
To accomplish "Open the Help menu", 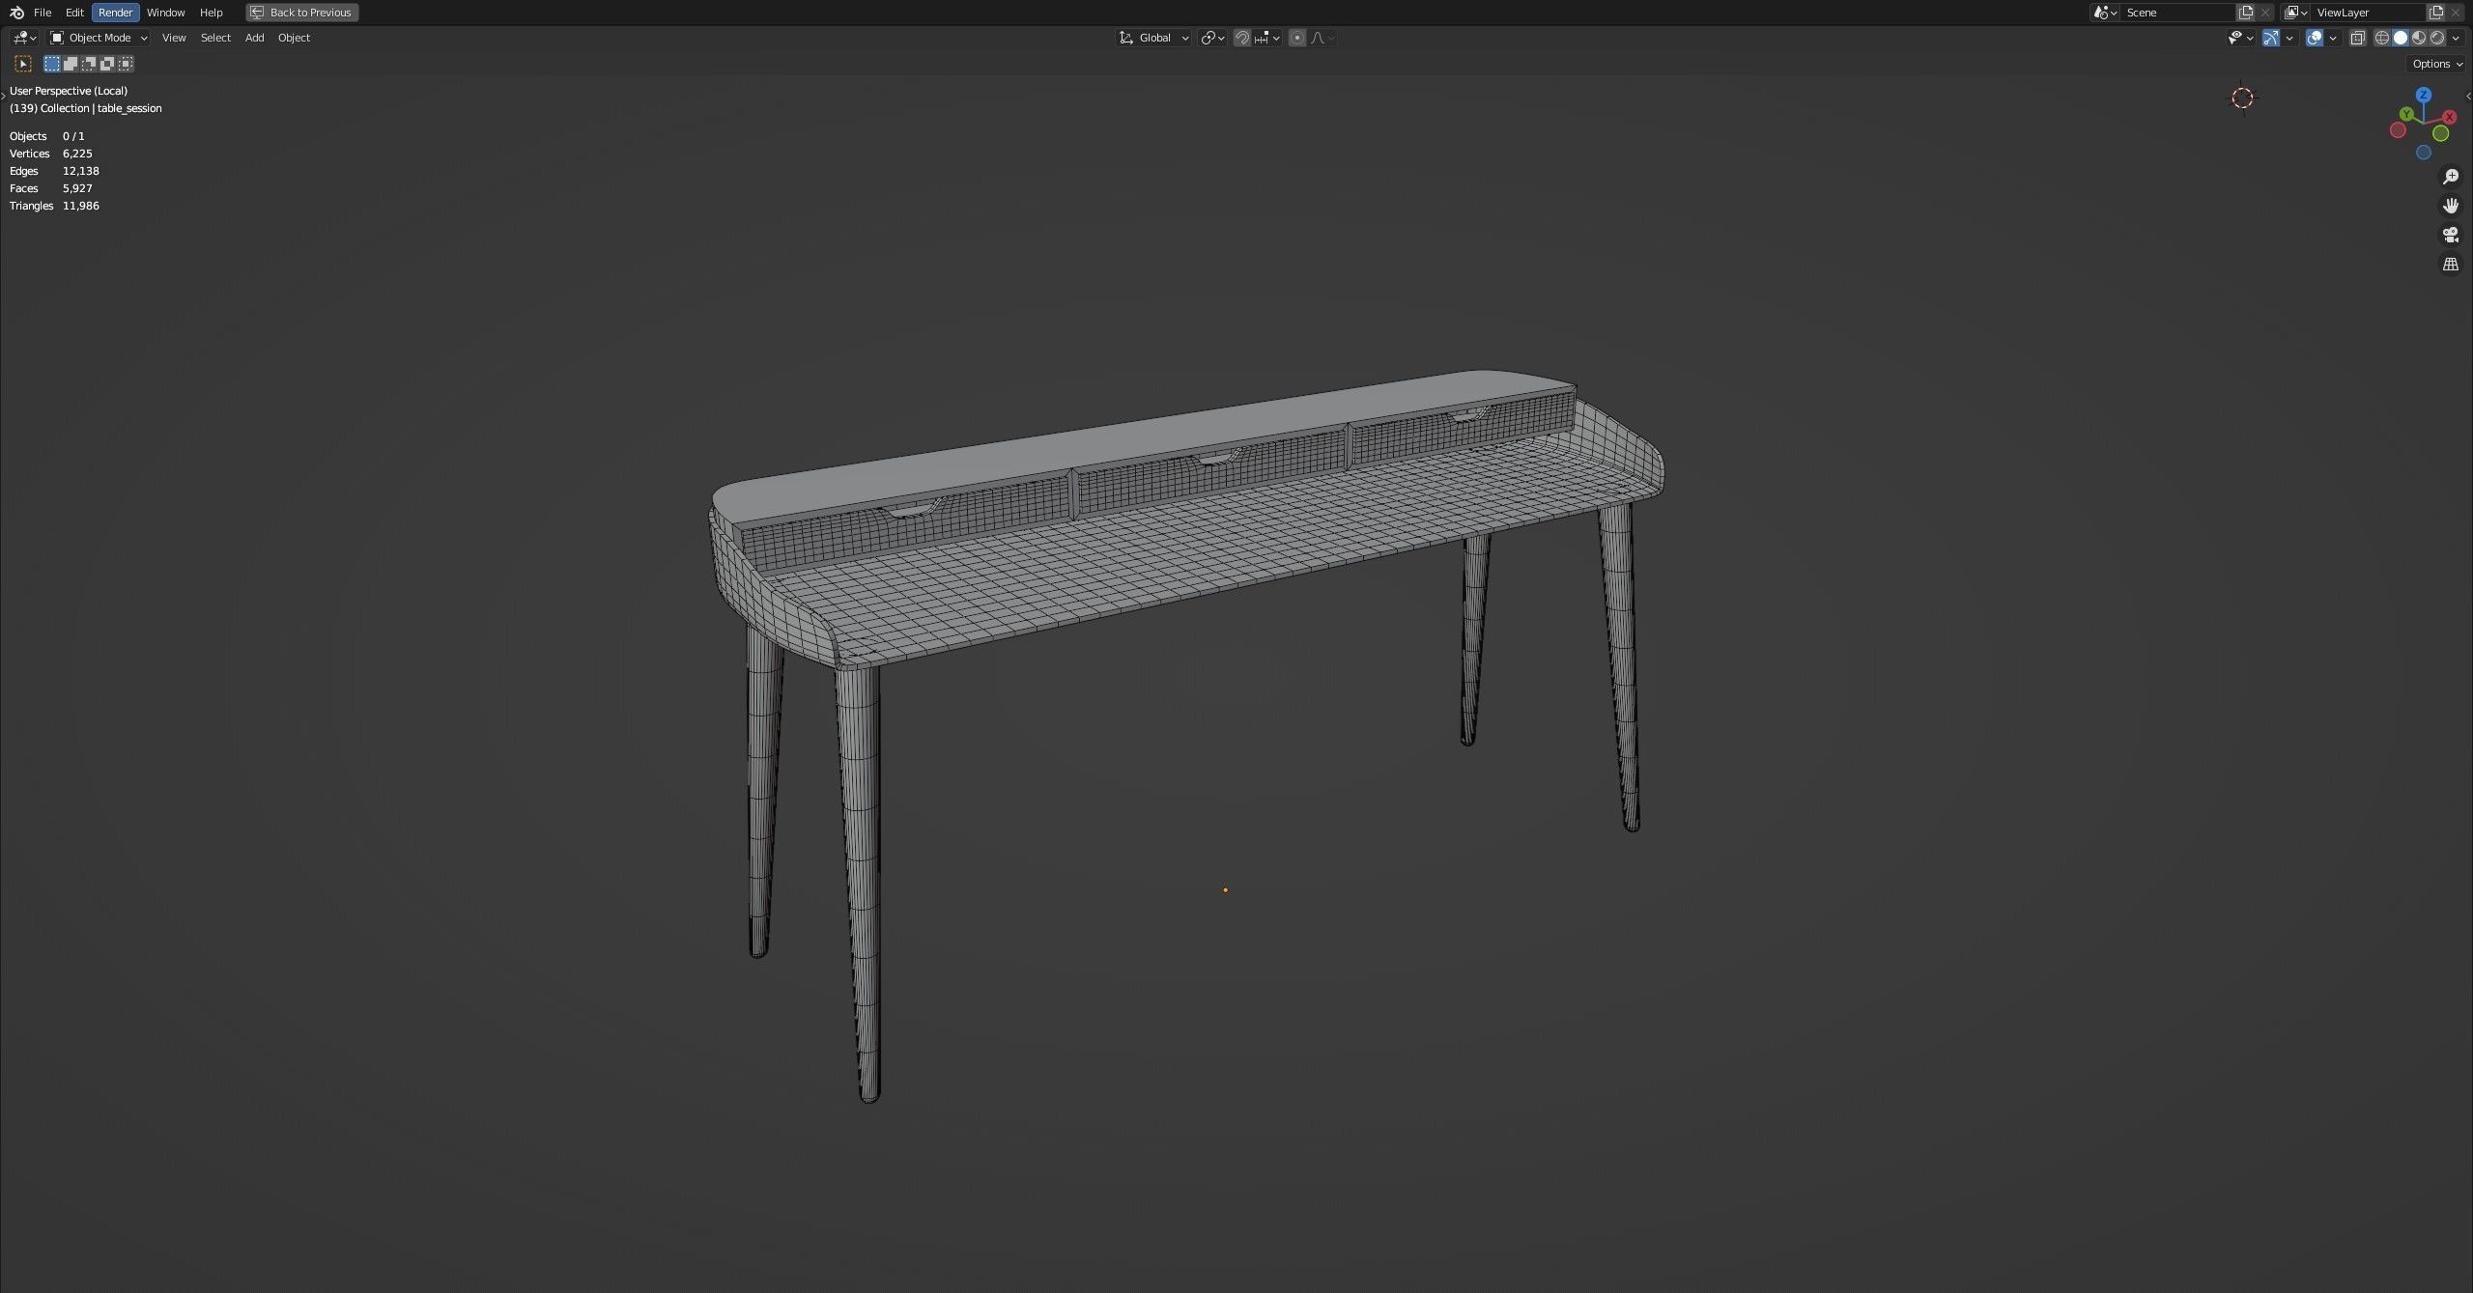I will [x=212, y=13].
